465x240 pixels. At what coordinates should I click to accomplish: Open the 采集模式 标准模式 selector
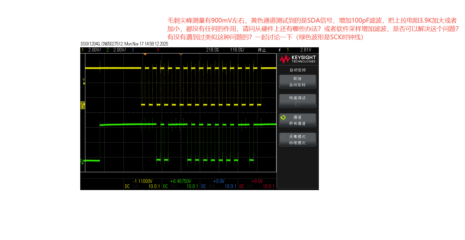click(297, 140)
